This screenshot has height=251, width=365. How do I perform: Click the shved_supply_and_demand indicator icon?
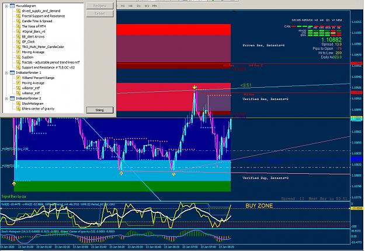pos(18,11)
